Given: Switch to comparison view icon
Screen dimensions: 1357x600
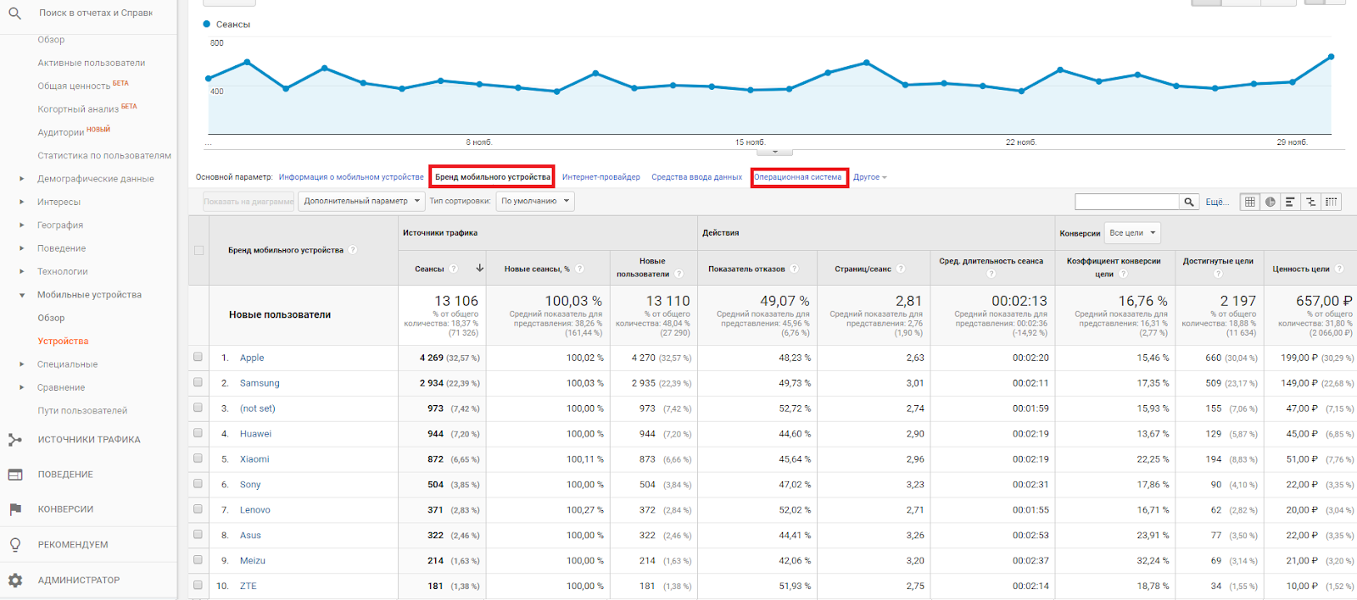Looking at the screenshot, I should 1311,202.
